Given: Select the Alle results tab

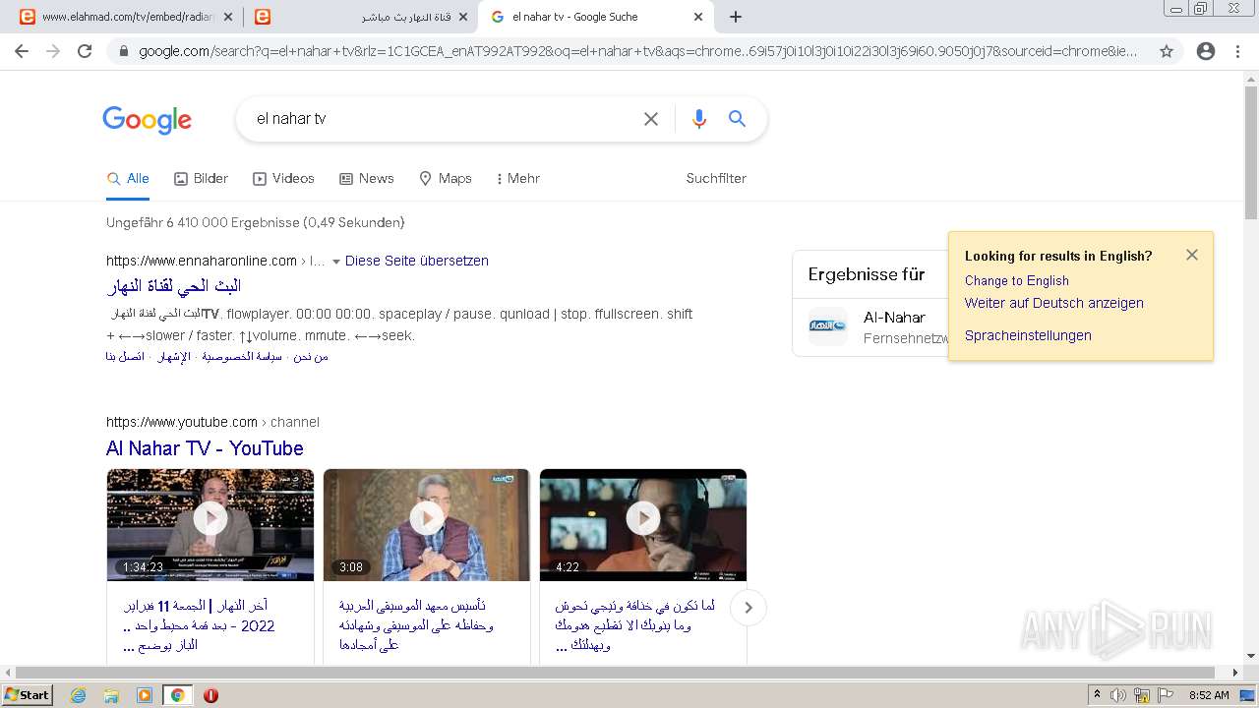Looking at the screenshot, I should tap(129, 178).
